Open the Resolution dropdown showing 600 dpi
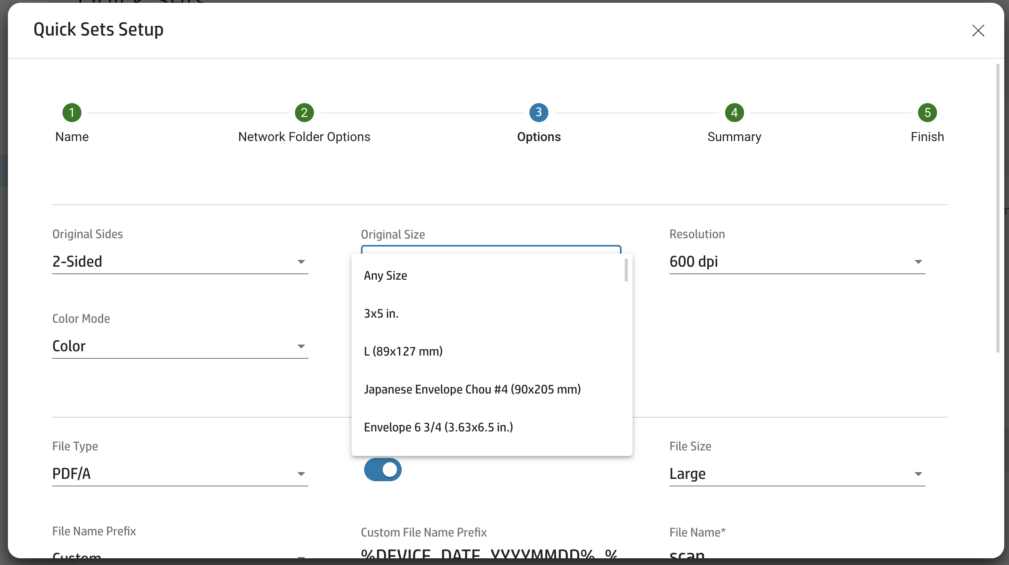 click(918, 261)
